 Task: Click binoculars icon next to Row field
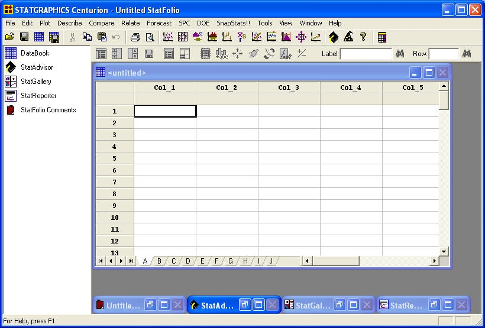(467, 54)
